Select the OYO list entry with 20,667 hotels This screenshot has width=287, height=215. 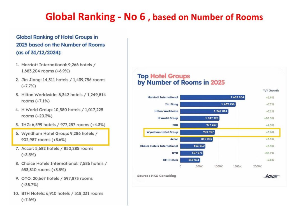[57, 181]
